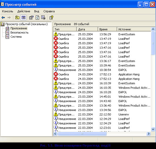Viewport: 156px width, 149px height.
Task: Sort by the Источник column header
Action: point(134,29)
